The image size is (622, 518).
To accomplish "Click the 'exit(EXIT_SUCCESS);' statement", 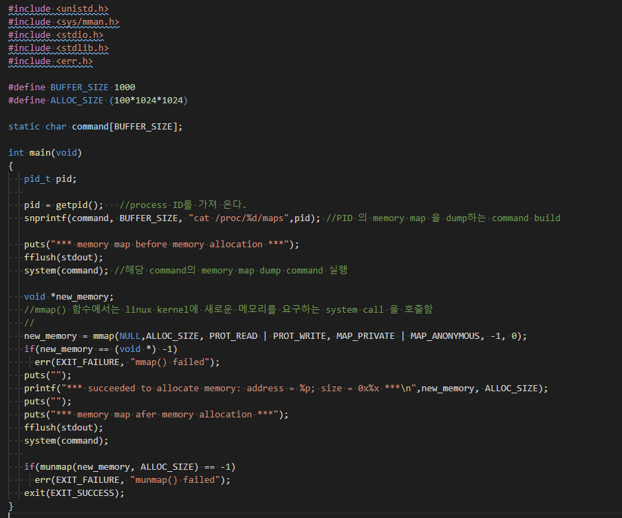I will 74,494.
